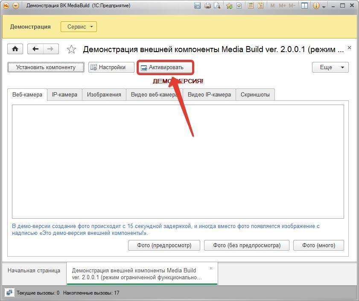This screenshot has height=301, width=359.
Task: Click the back arrow navigation button
Action: (x=35, y=49)
